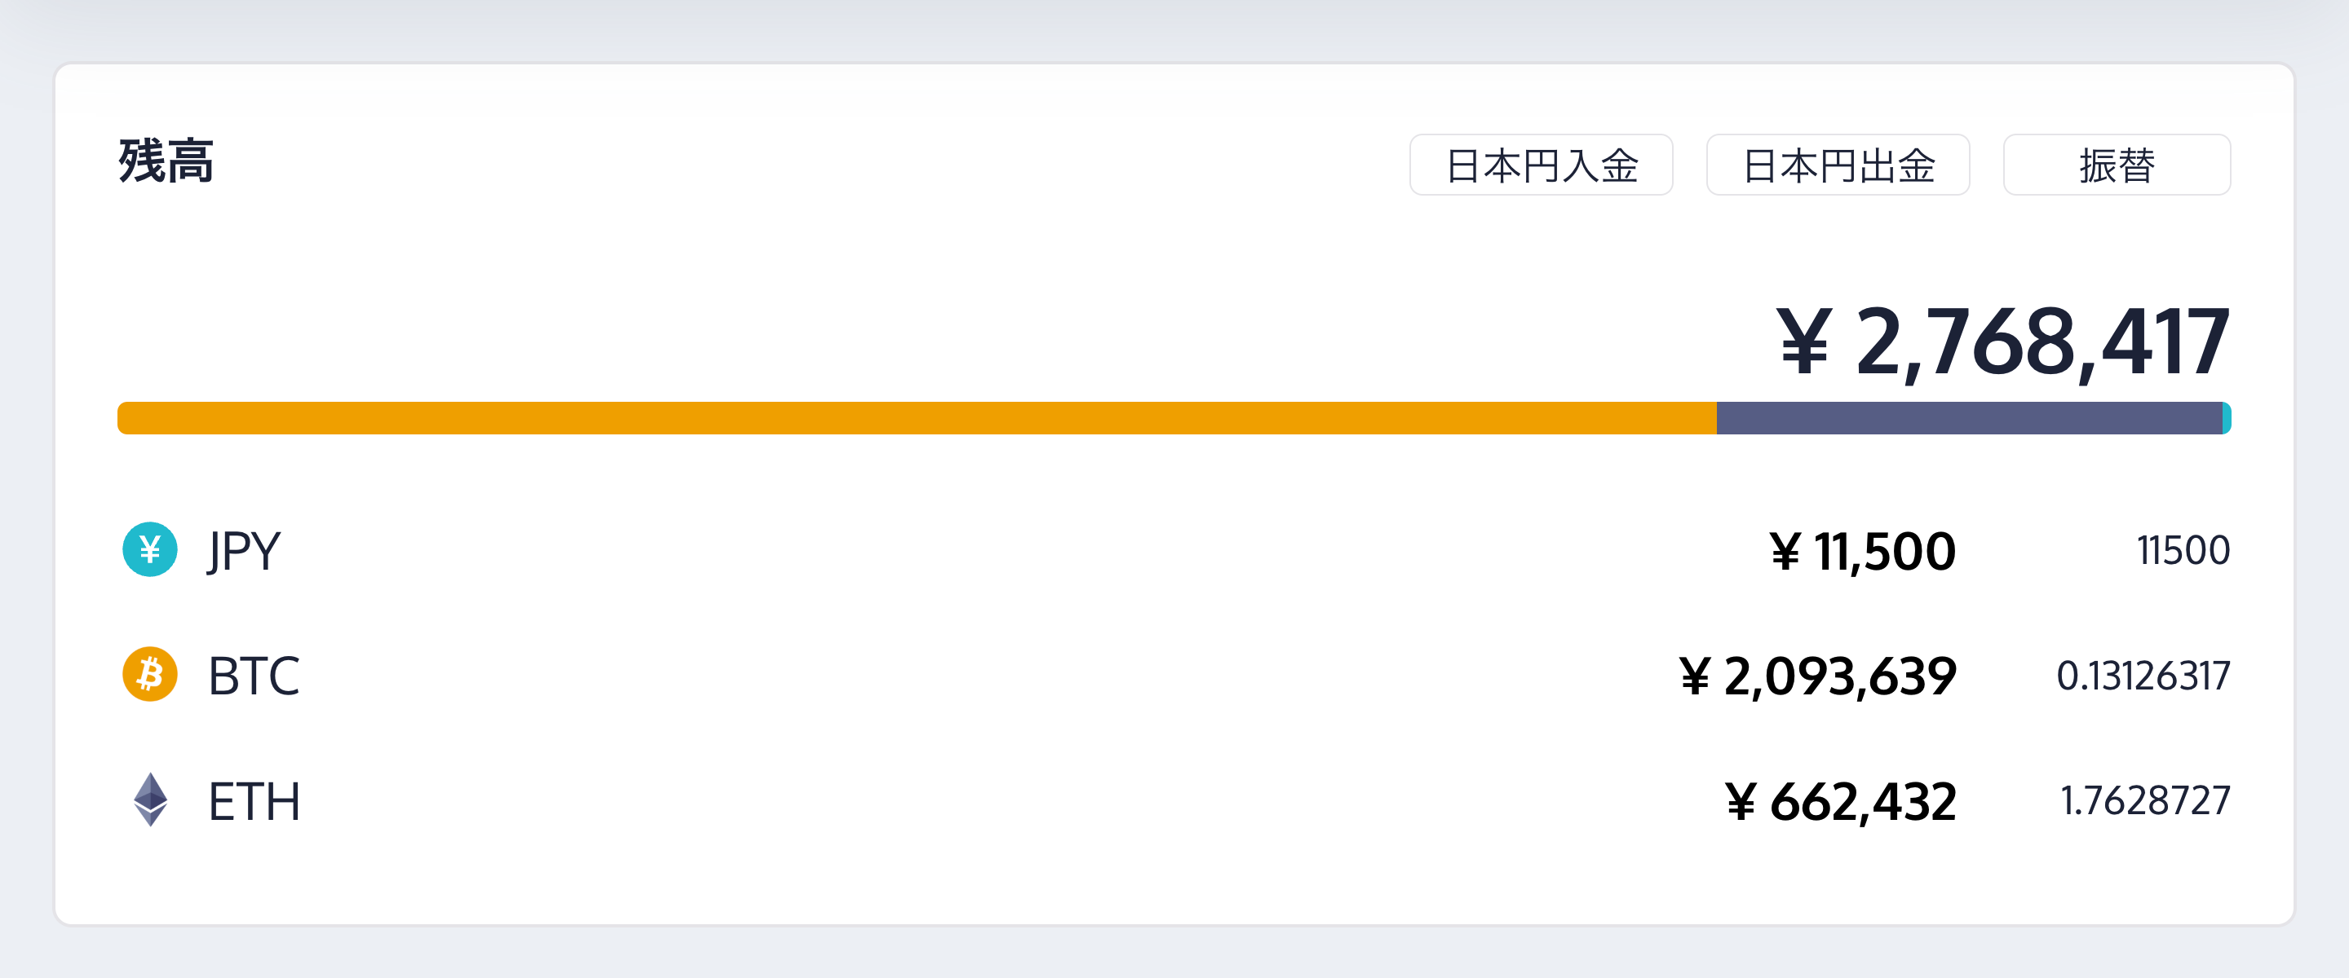Select the BTC currency label

point(254,676)
